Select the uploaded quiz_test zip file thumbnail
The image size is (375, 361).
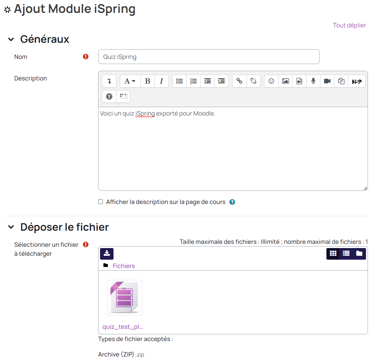click(x=124, y=298)
